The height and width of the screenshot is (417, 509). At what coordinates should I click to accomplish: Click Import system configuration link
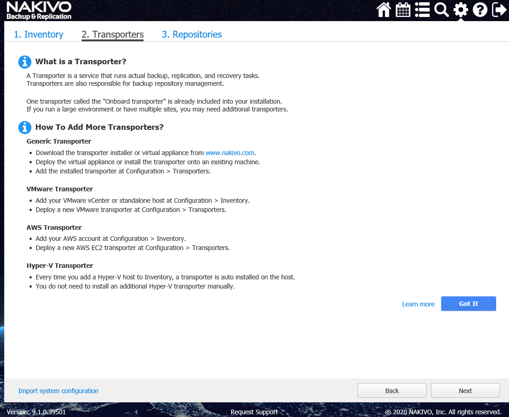[x=58, y=391]
